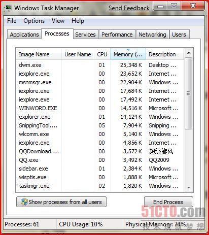The height and width of the screenshot is (235, 209).
Task: Select iexplore.exe using 17,684 K
Action: (x=100, y=91)
